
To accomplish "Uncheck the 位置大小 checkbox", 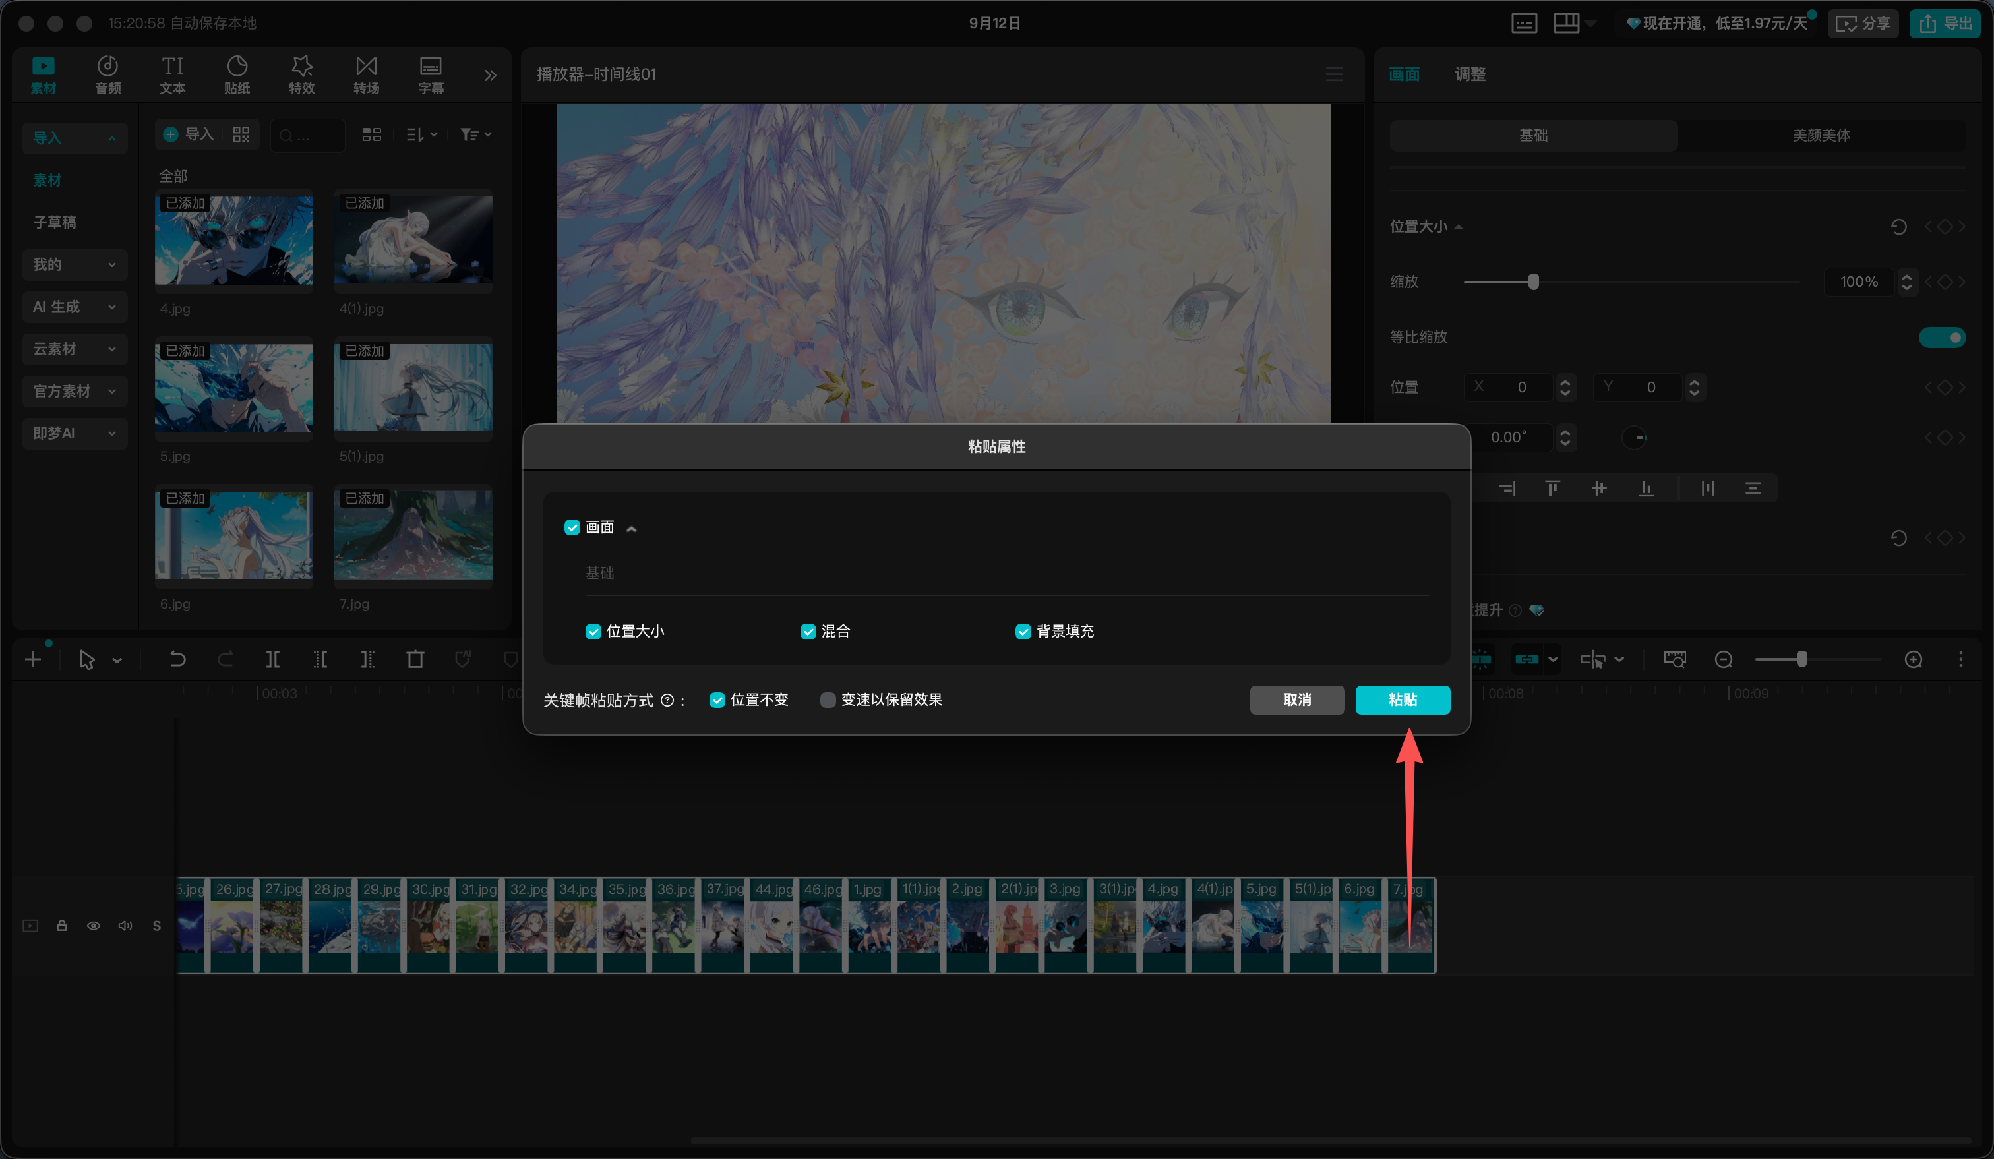I will click(x=593, y=632).
